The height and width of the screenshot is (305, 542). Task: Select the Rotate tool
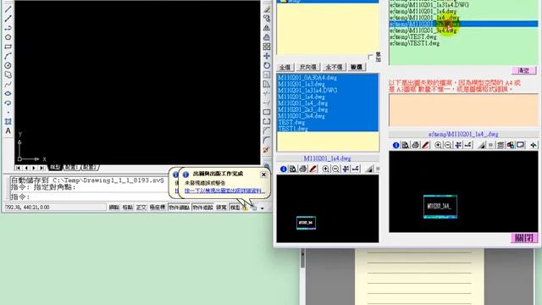pyautogui.click(x=267, y=65)
